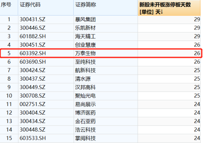
Task: Select stock code 300451.SZ
Action: click(x=32, y=45)
